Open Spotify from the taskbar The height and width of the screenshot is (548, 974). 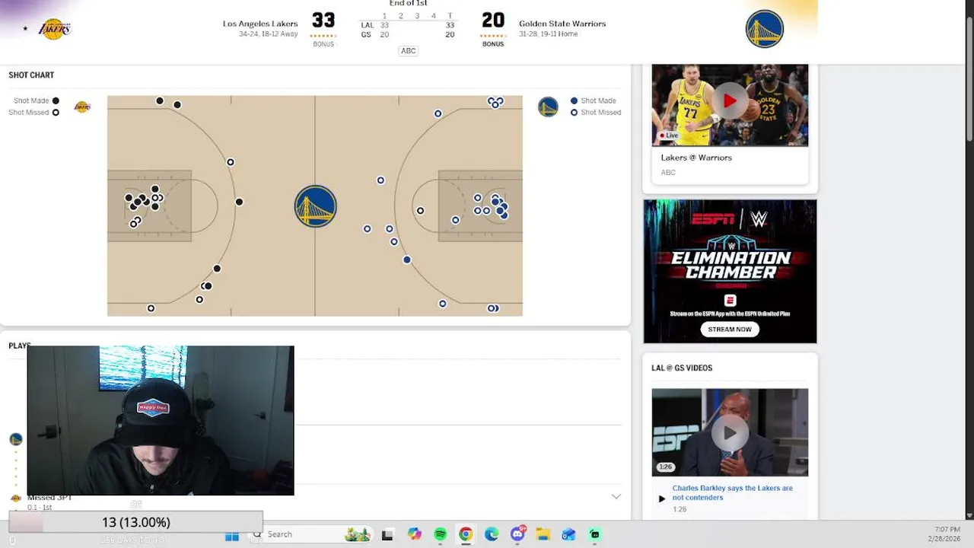(440, 535)
